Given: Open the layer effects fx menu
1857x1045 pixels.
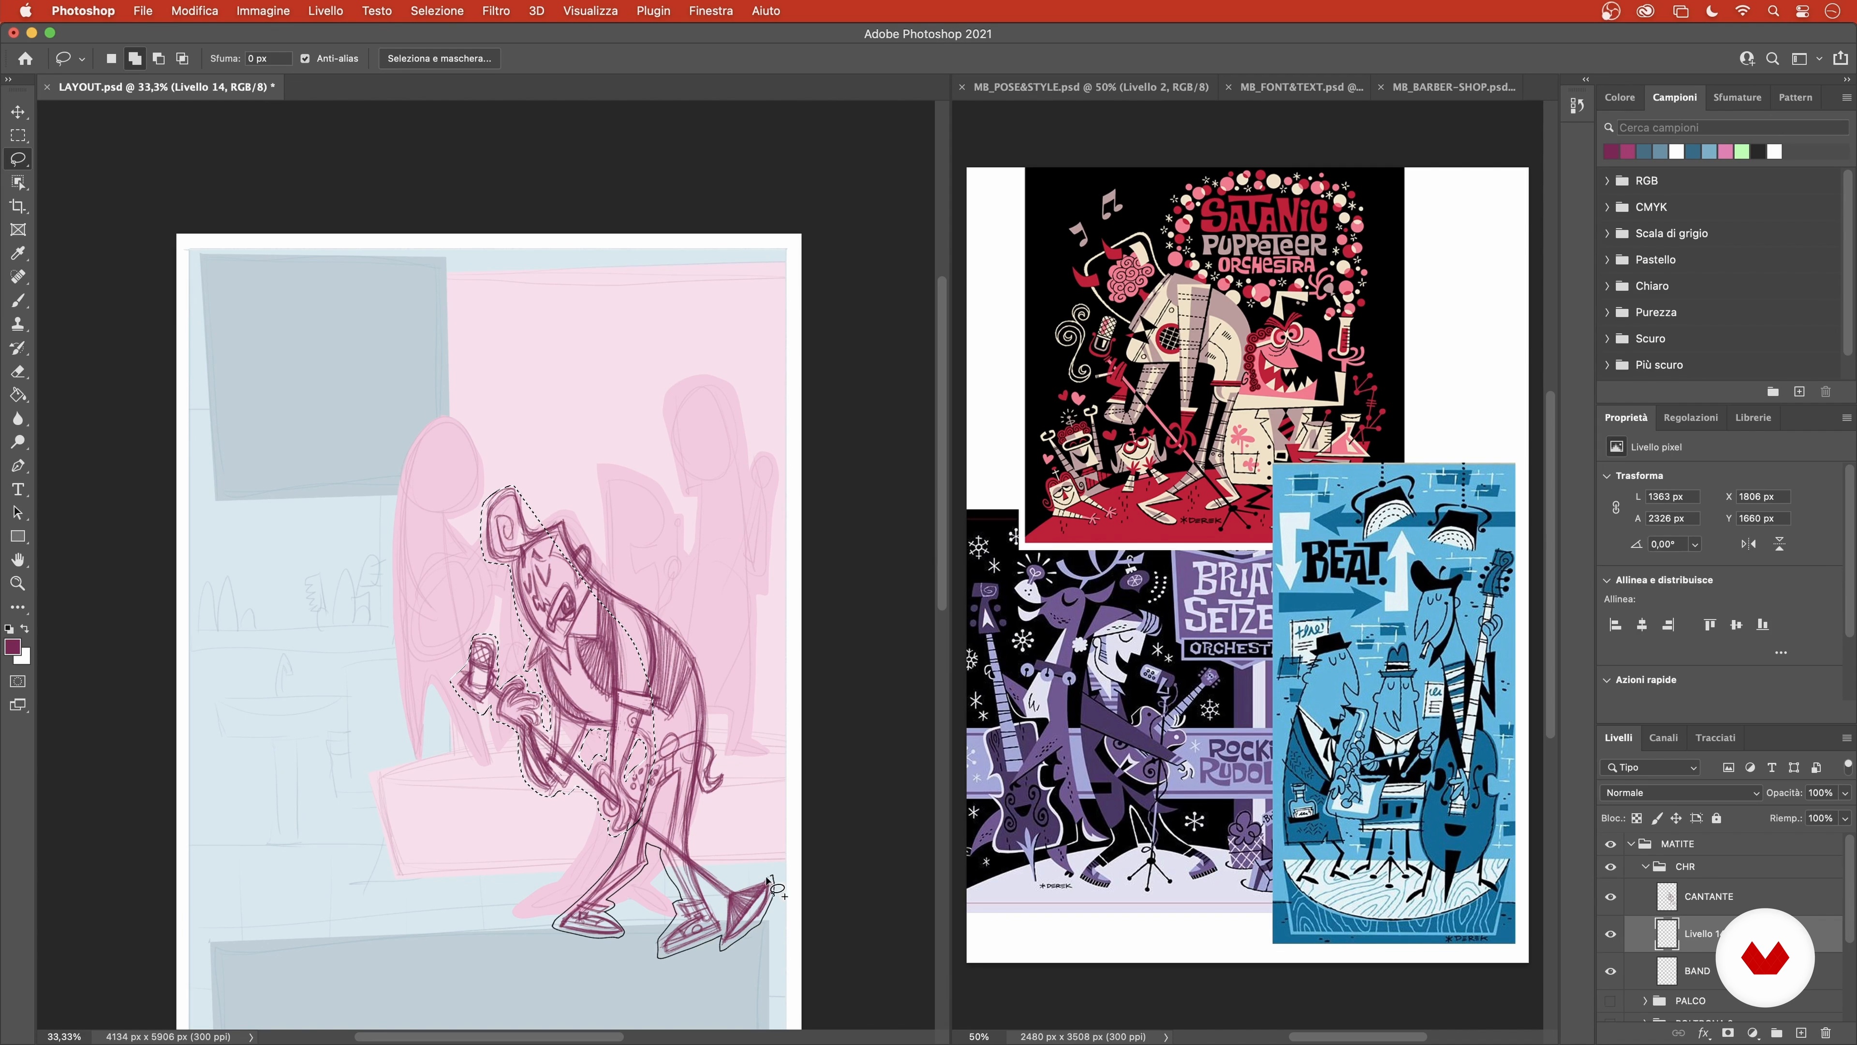Looking at the screenshot, I should pos(1703,1033).
